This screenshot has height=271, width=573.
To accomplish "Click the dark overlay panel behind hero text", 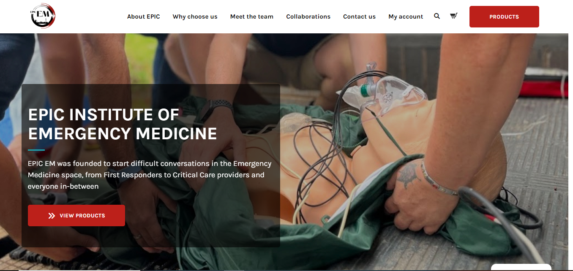I will pyautogui.click(x=151, y=165).
